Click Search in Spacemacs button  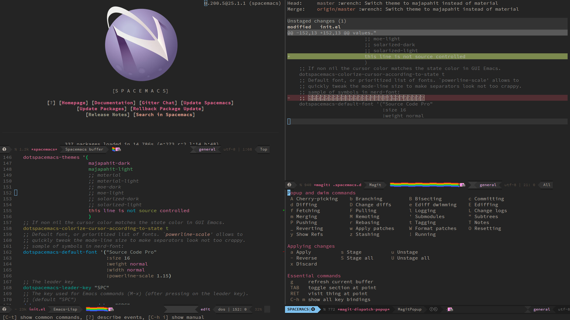click(164, 115)
